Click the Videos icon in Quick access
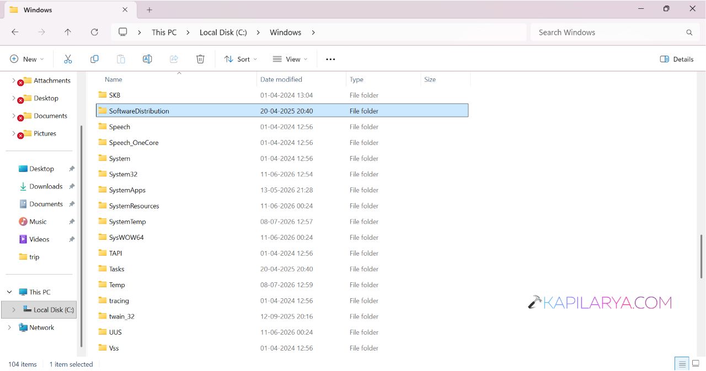The height and width of the screenshot is (371, 706). [x=23, y=239]
